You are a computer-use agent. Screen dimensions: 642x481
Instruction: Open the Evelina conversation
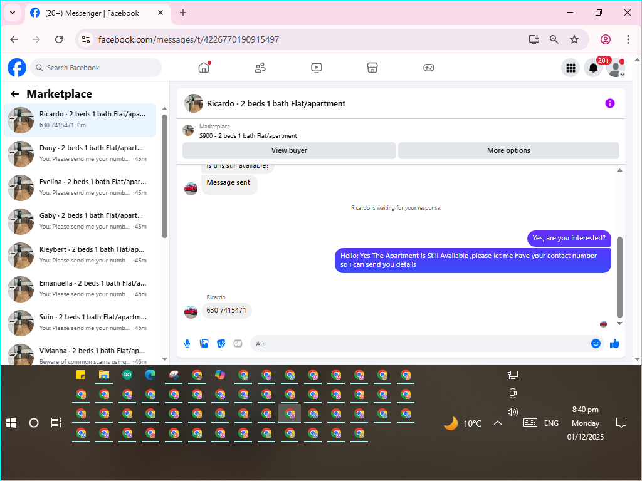tap(80, 188)
